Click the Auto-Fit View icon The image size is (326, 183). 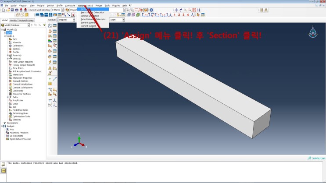tap(194, 10)
